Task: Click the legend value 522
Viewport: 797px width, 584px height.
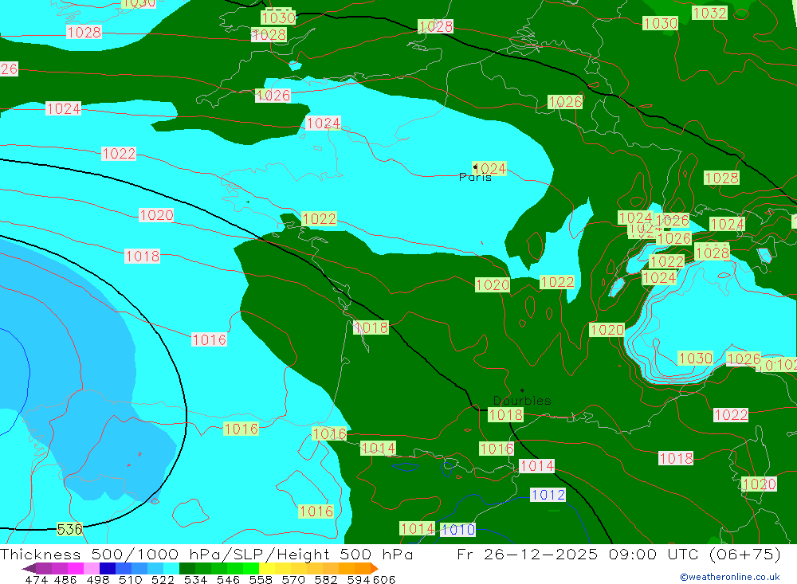Action: [163, 579]
